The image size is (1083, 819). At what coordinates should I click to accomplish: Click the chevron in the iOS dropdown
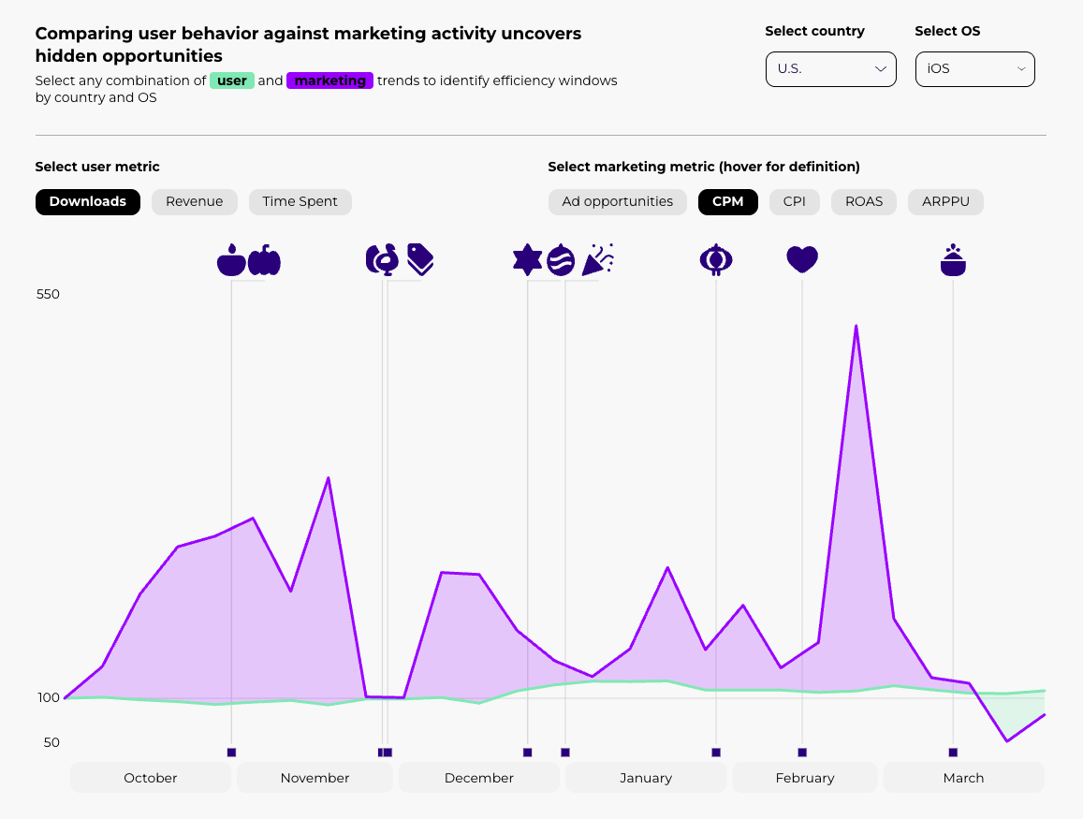point(1021,69)
